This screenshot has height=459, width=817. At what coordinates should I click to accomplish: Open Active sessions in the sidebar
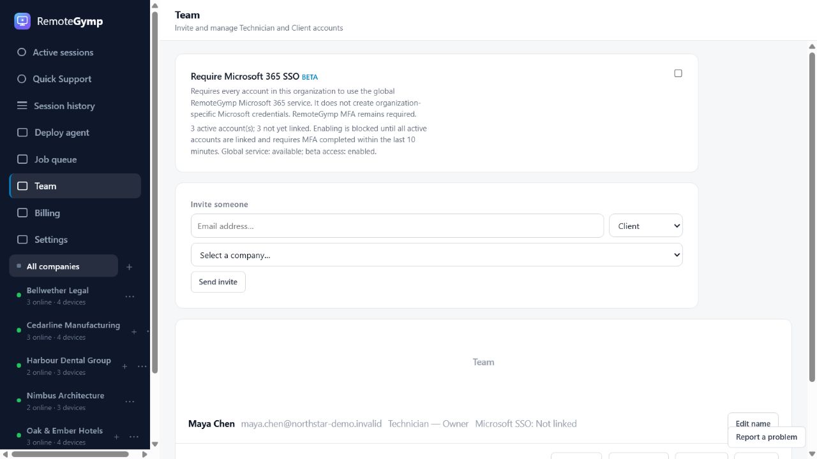(x=75, y=52)
